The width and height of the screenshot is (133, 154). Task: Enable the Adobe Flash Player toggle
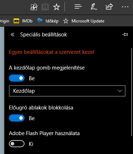click(17, 144)
